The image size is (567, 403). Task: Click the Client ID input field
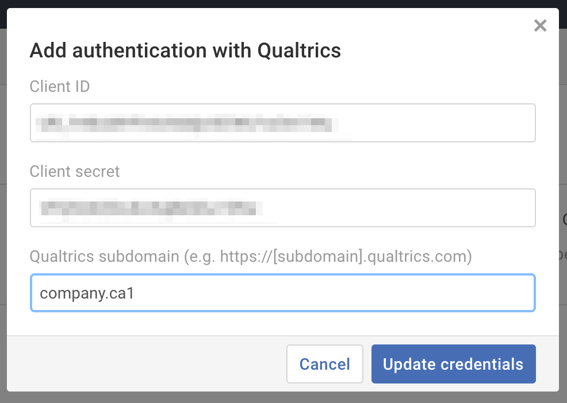pyautogui.click(x=283, y=122)
